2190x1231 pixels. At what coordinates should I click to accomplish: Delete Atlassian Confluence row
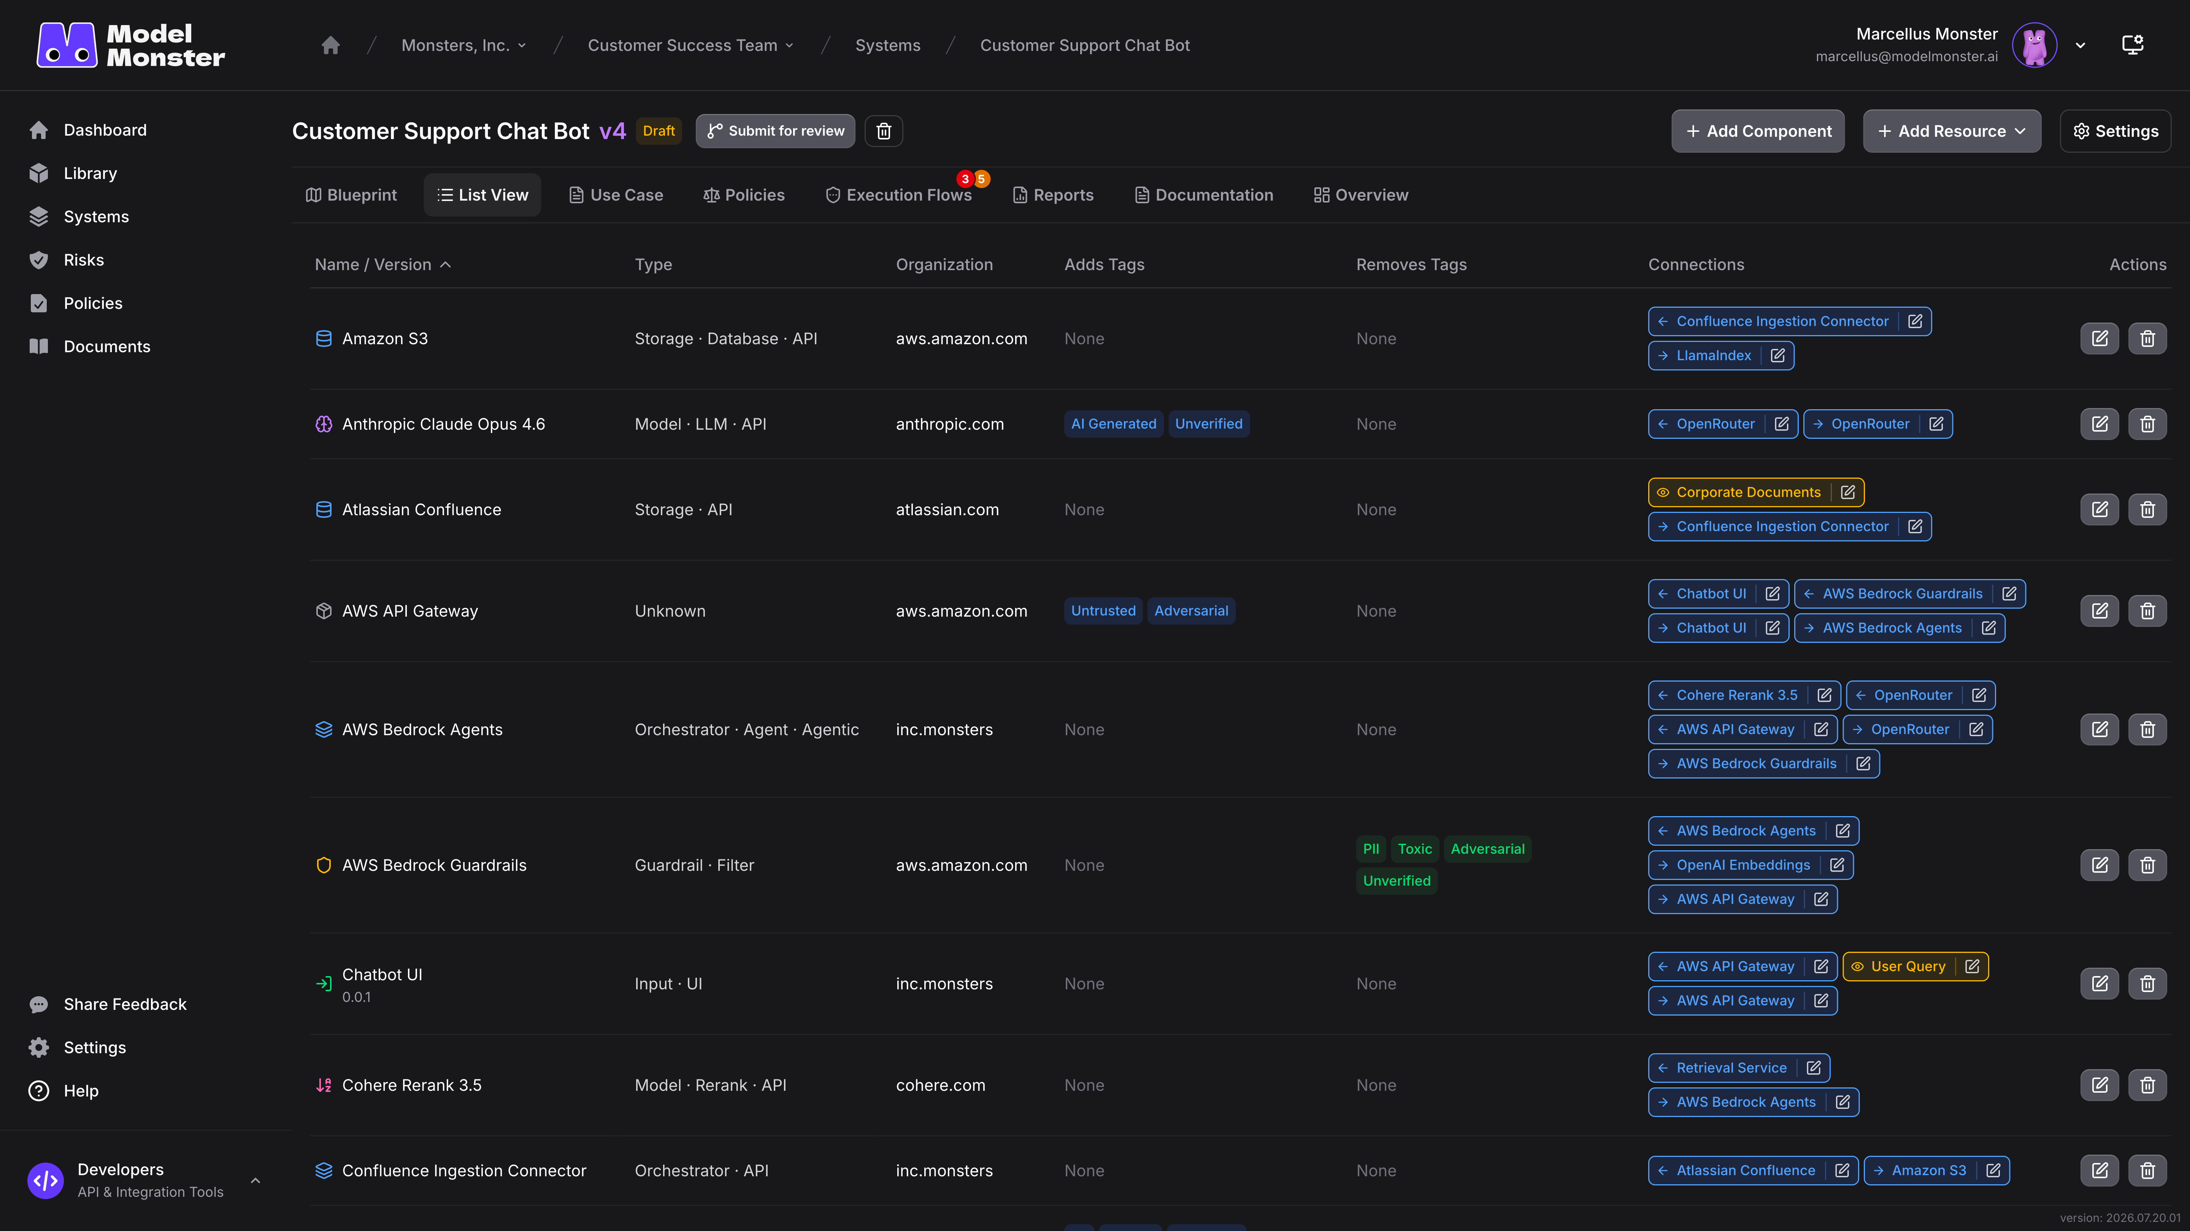pyautogui.click(x=2147, y=510)
